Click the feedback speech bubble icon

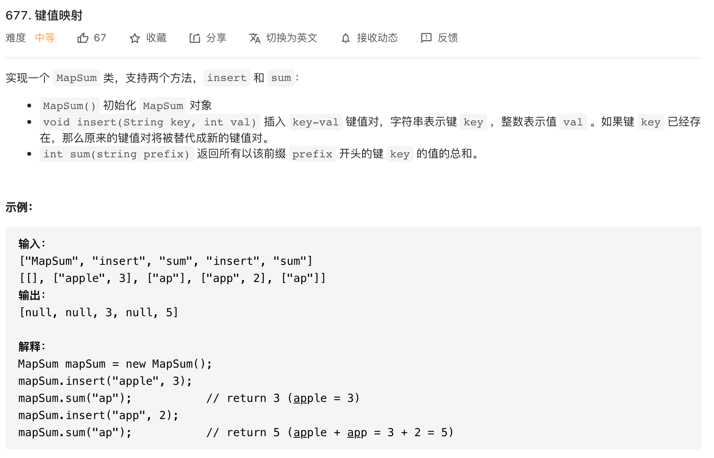426,38
